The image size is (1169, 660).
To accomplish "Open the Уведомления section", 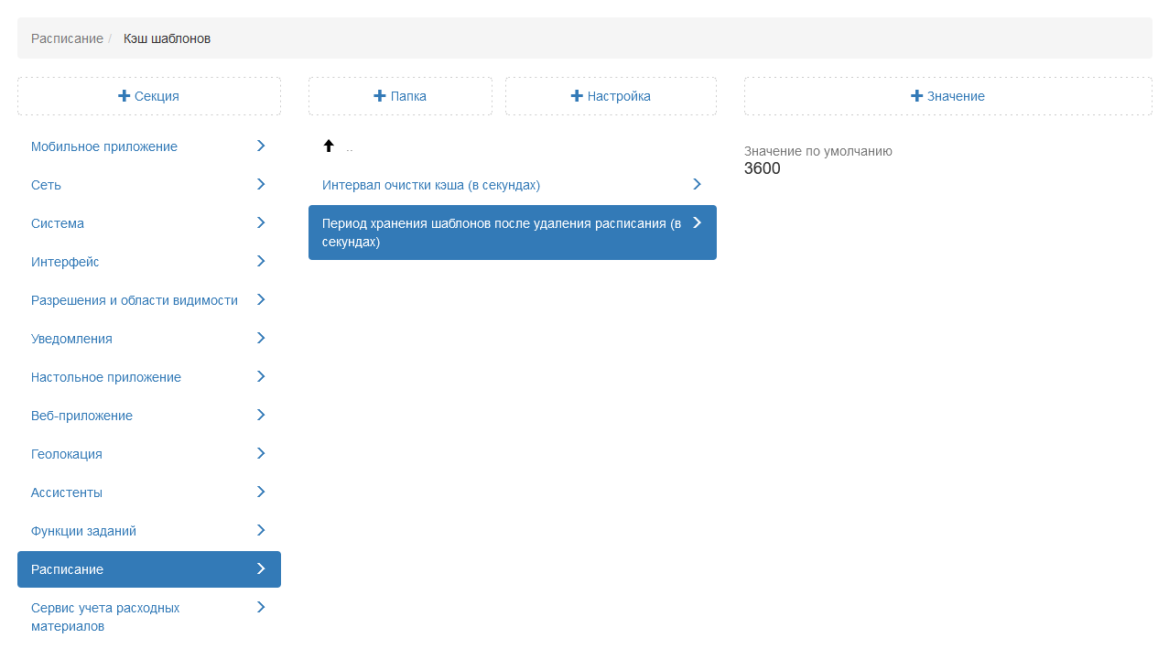I will coord(71,339).
